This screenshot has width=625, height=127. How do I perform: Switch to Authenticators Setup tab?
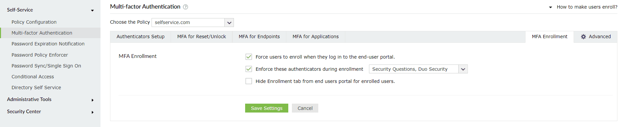tap(141, 37)
